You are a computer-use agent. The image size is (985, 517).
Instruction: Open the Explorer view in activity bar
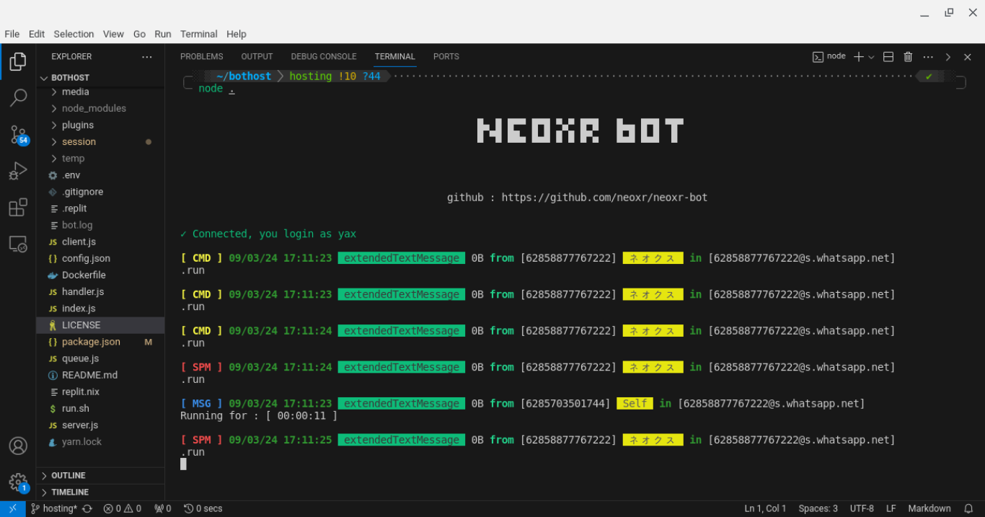(18, 61)
